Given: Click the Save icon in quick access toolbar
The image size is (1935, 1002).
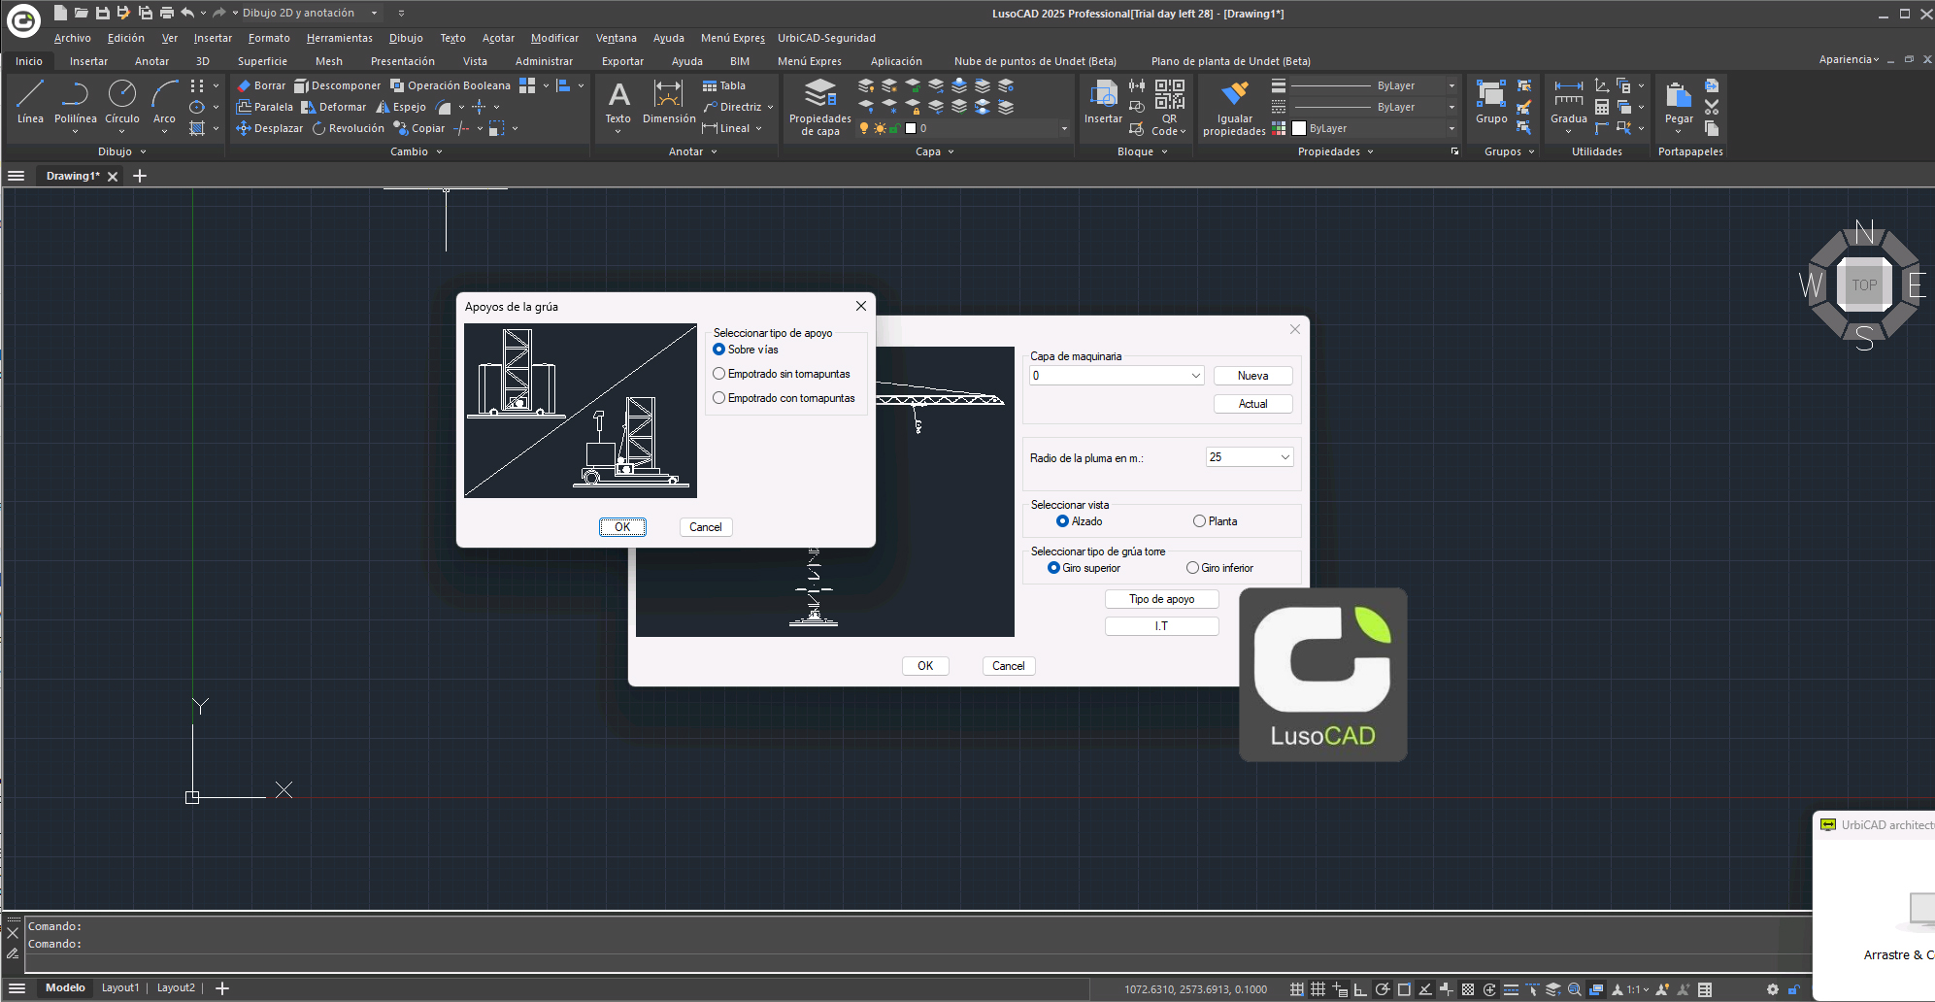Looking at the screenshot, I should pyautogui.click(x=102, y=13).
